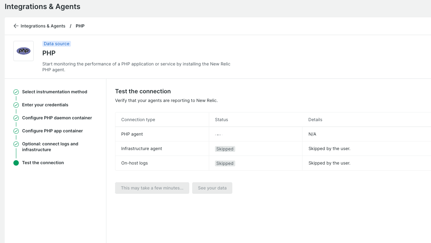Screen dimensions: 431x243
Task: Click the PHP title heading
Action: (49, 53)
